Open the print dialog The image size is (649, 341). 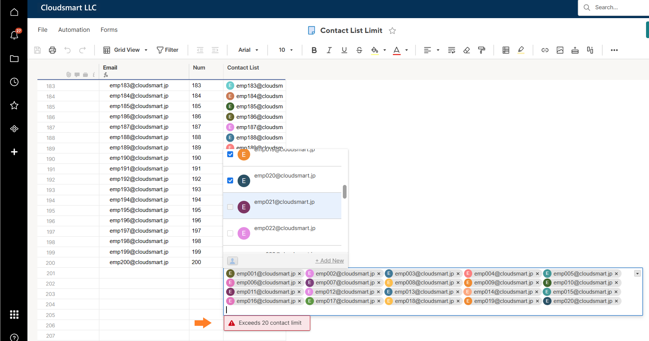pos(52,50)
